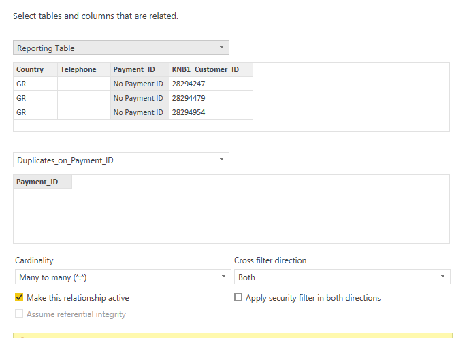This screenshot has width=469, height=338.
Task: Select the Country column header
Action: (35, 69)
